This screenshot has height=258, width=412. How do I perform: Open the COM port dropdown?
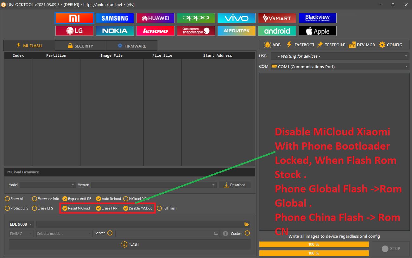(340, 67)
